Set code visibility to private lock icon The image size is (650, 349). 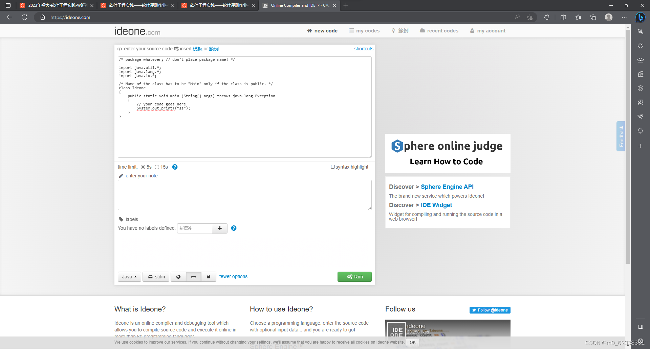click(209, 277)
